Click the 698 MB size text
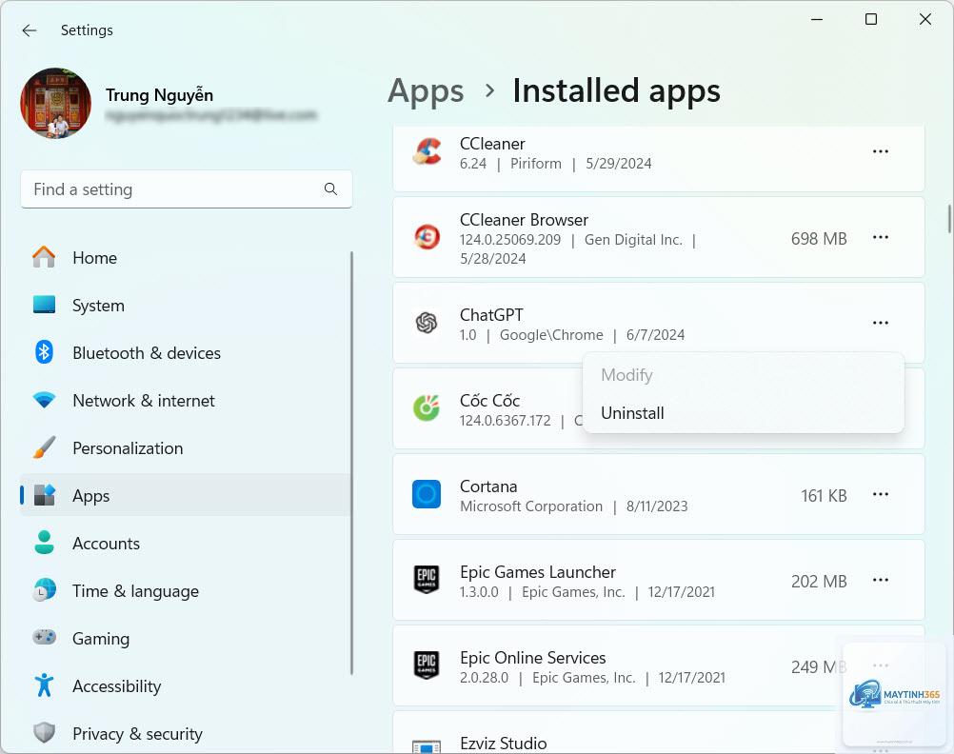 click(x=819, y=239)
